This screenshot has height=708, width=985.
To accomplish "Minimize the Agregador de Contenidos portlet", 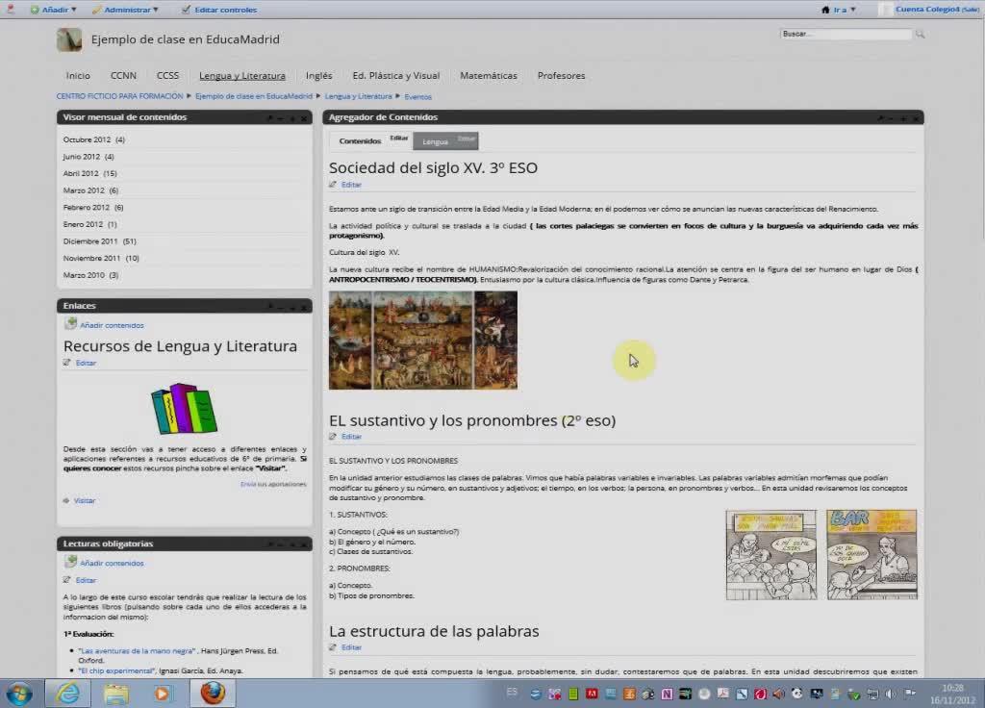I will tap(891, 118).
